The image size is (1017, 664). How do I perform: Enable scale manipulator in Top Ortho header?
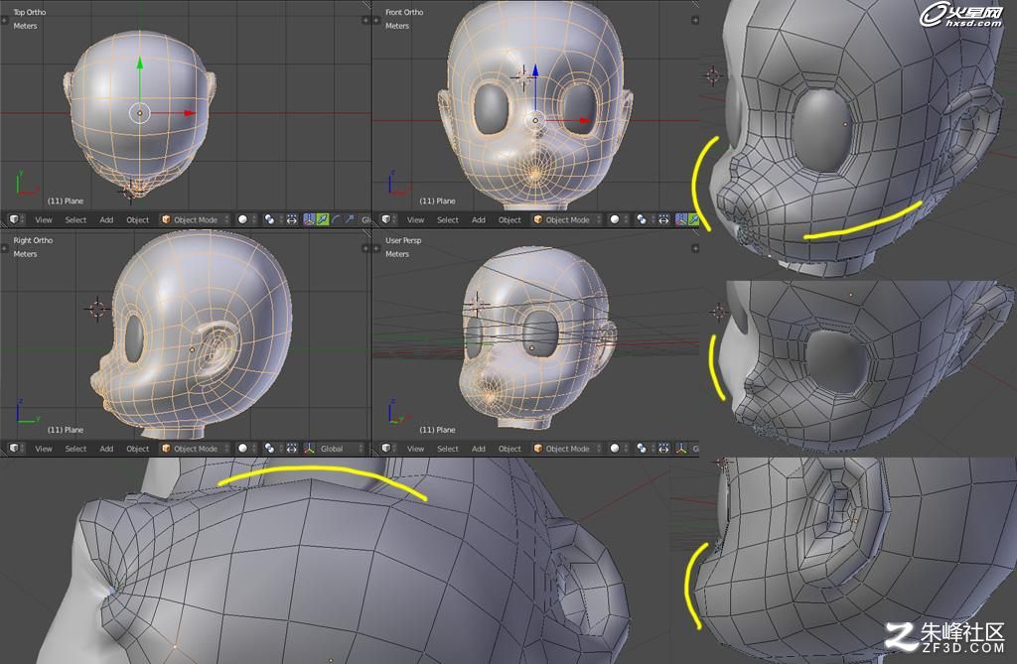tap(349, 219)
